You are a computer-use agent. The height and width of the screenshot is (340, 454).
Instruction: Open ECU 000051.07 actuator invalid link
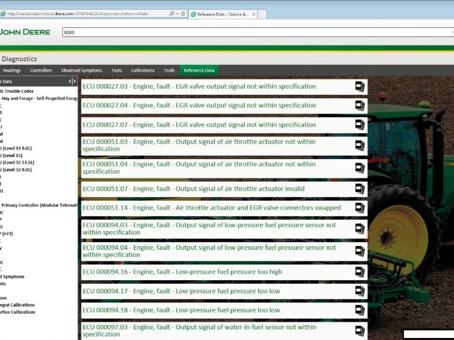(x=193, y=189)
